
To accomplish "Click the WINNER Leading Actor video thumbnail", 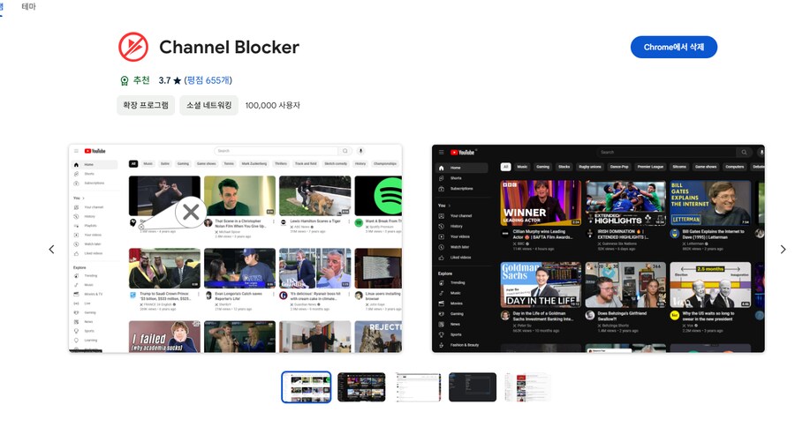I will coord(541,203).
